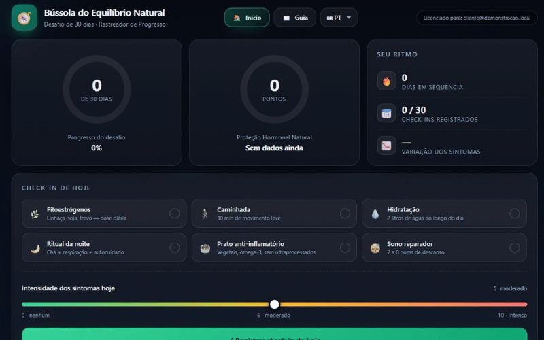Click the '5 moderado' value at right
The width and height of the screenshot is (544, 340).
[510, 288]
